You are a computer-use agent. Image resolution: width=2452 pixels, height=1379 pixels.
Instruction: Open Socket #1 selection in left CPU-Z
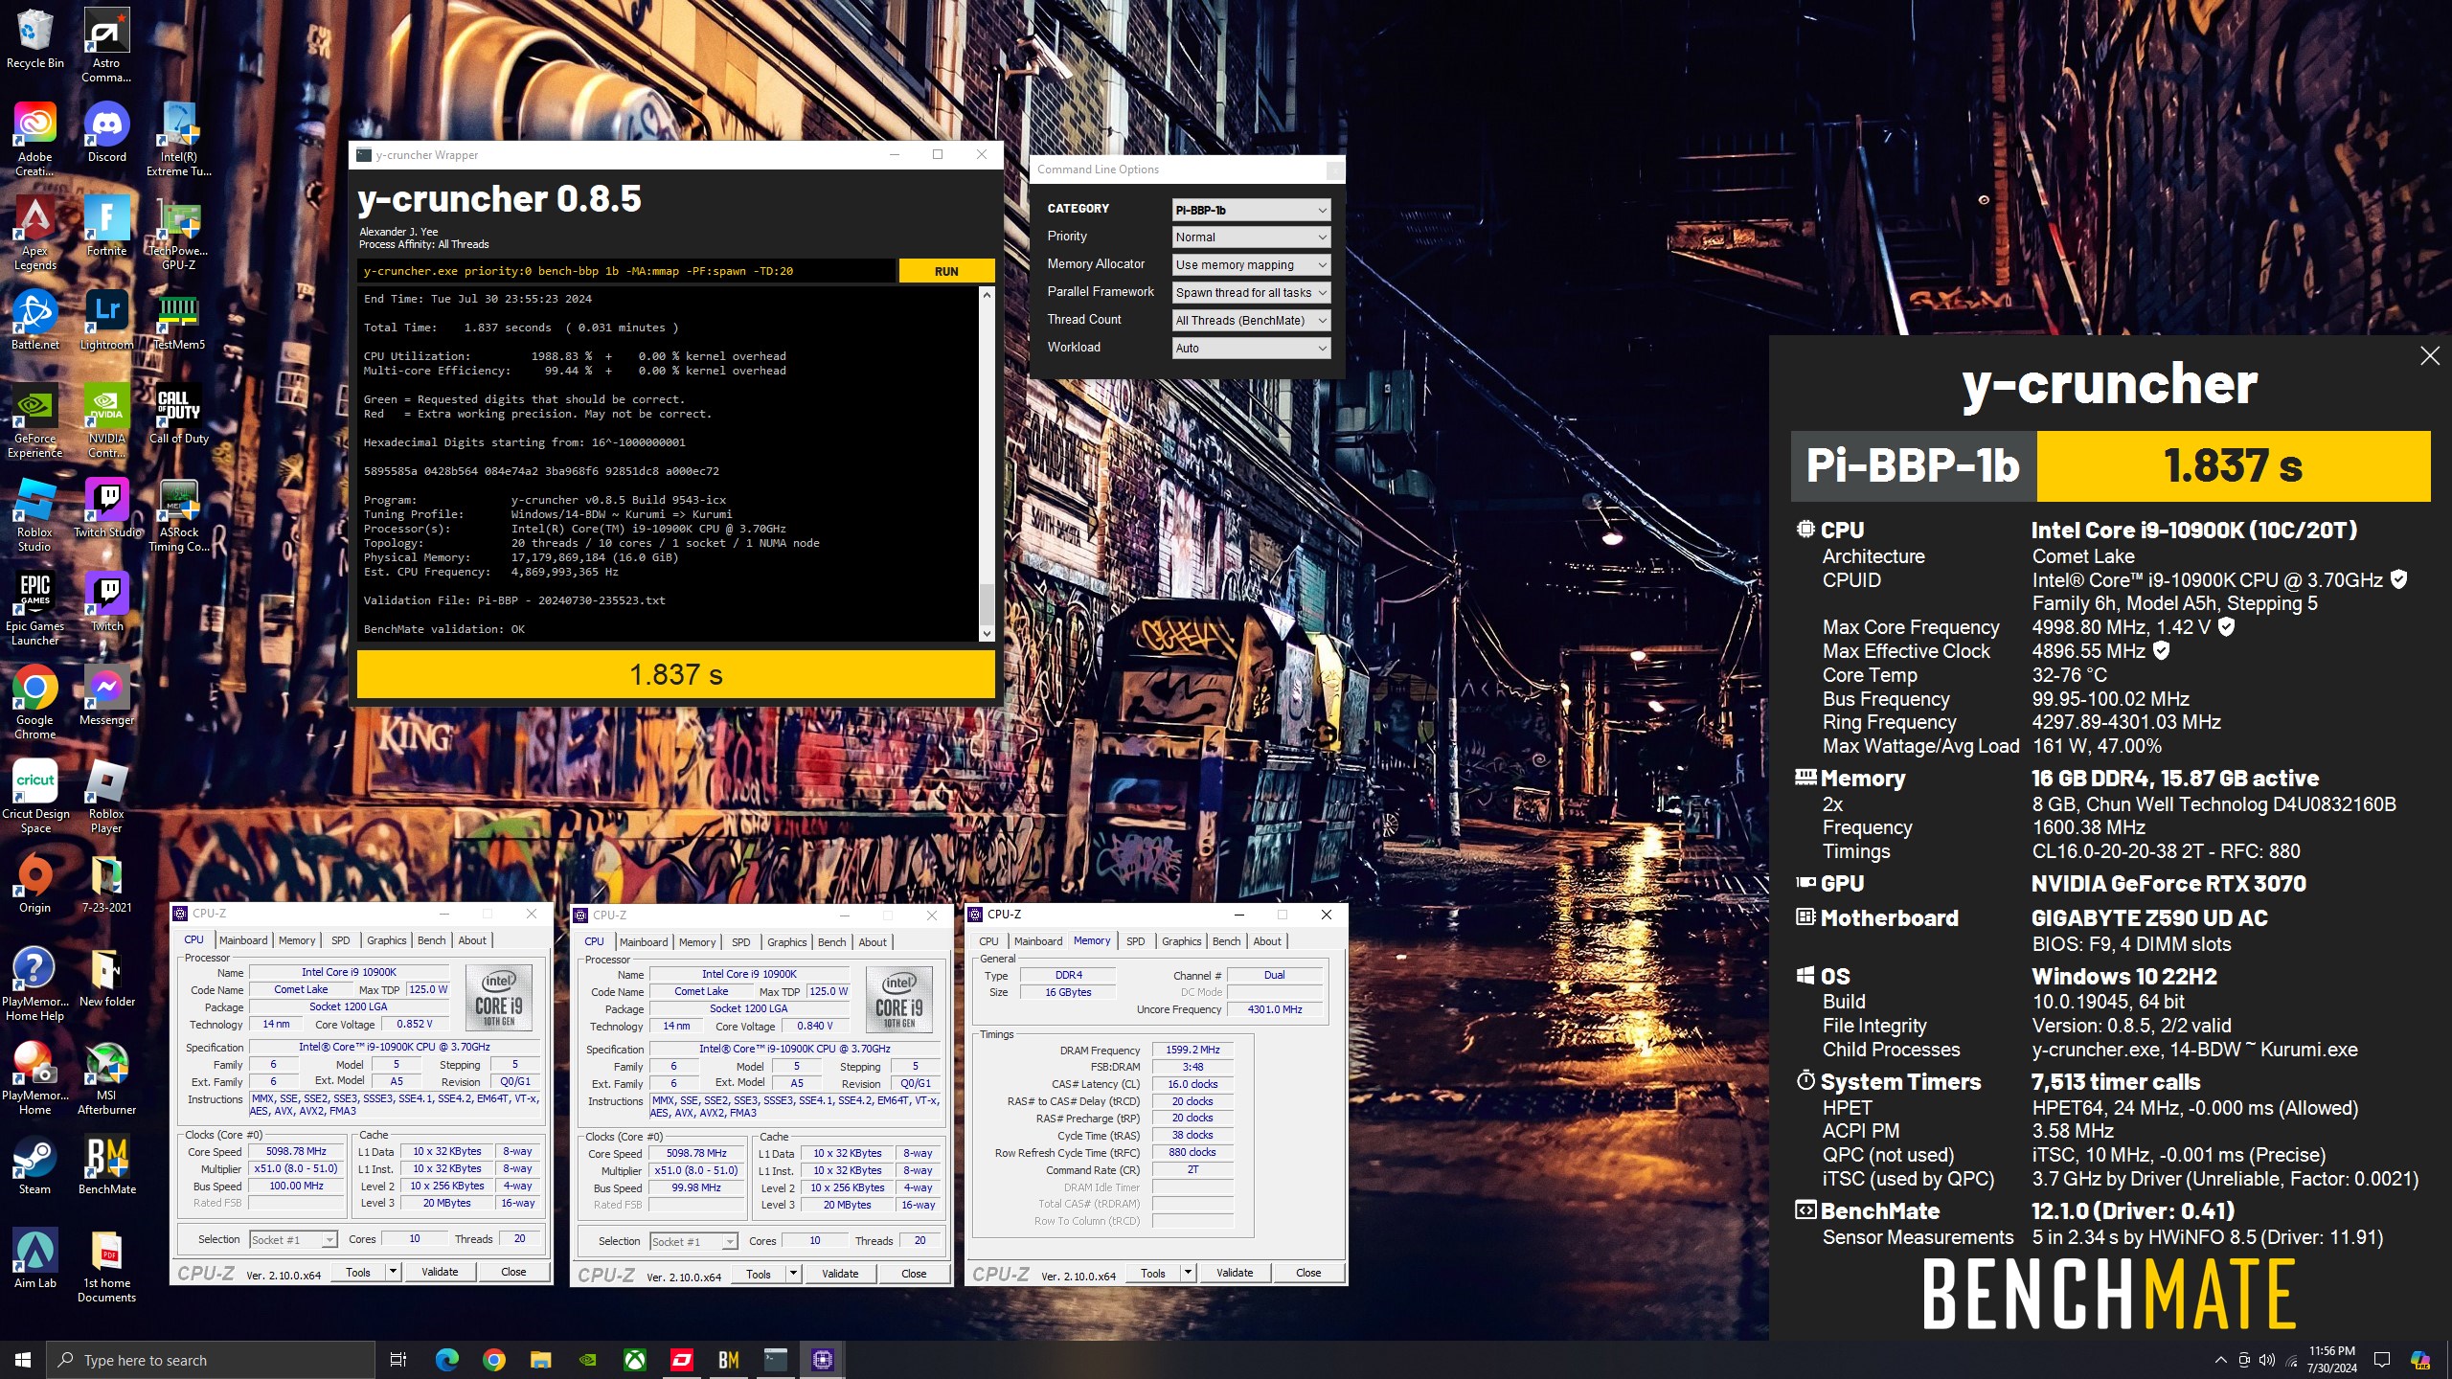(293, 1239)
